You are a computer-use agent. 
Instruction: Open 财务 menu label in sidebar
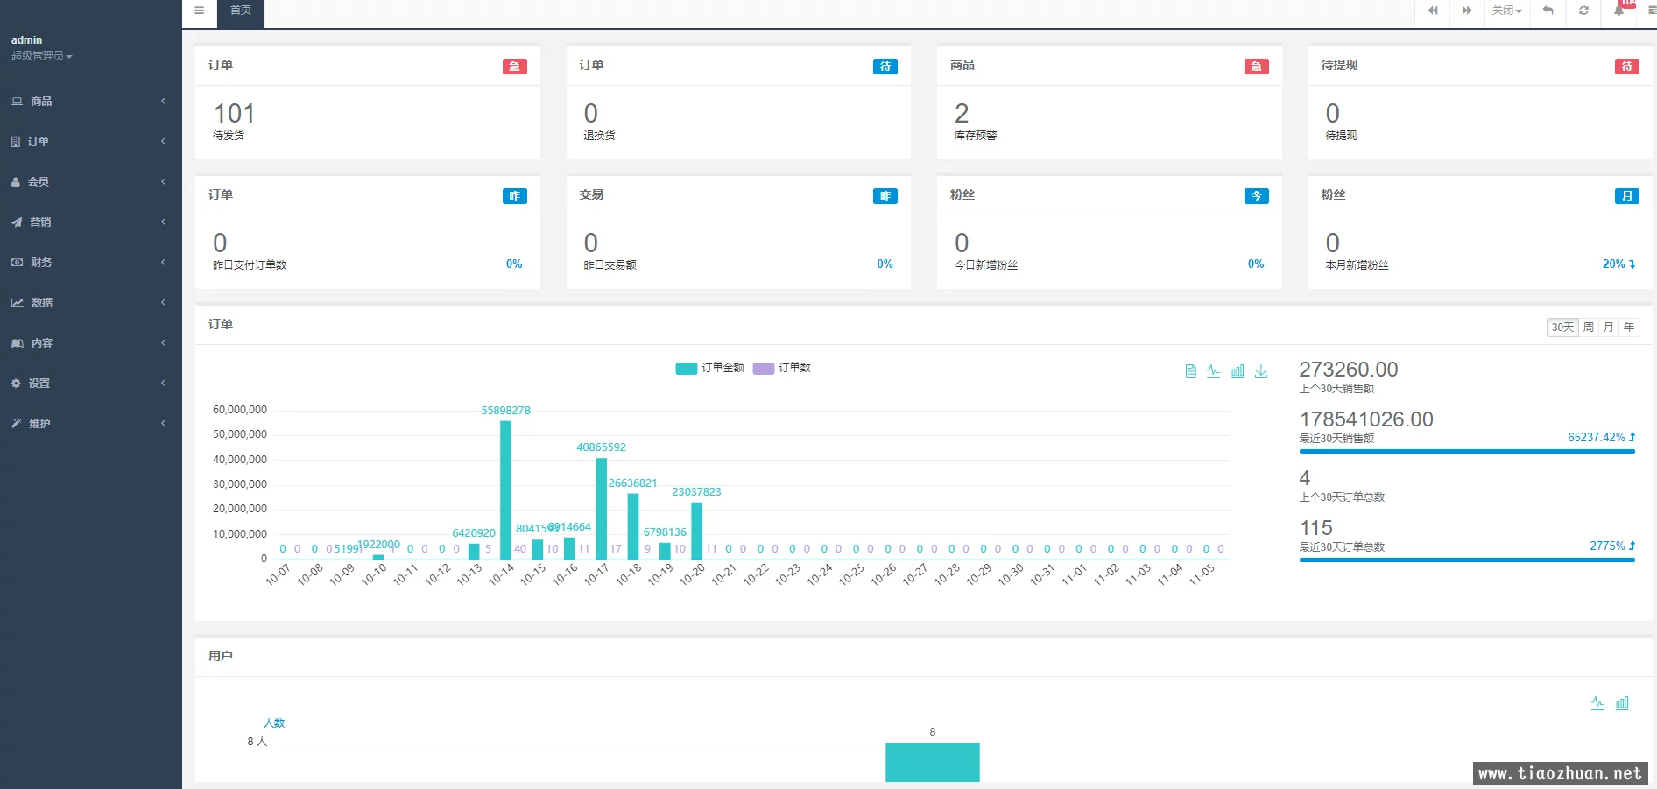(41, 263)
